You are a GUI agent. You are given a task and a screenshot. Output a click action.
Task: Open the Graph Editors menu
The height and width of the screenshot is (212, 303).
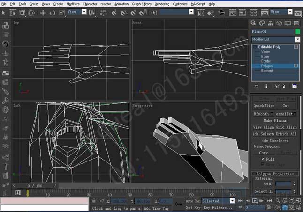click(x=142, y=4)
